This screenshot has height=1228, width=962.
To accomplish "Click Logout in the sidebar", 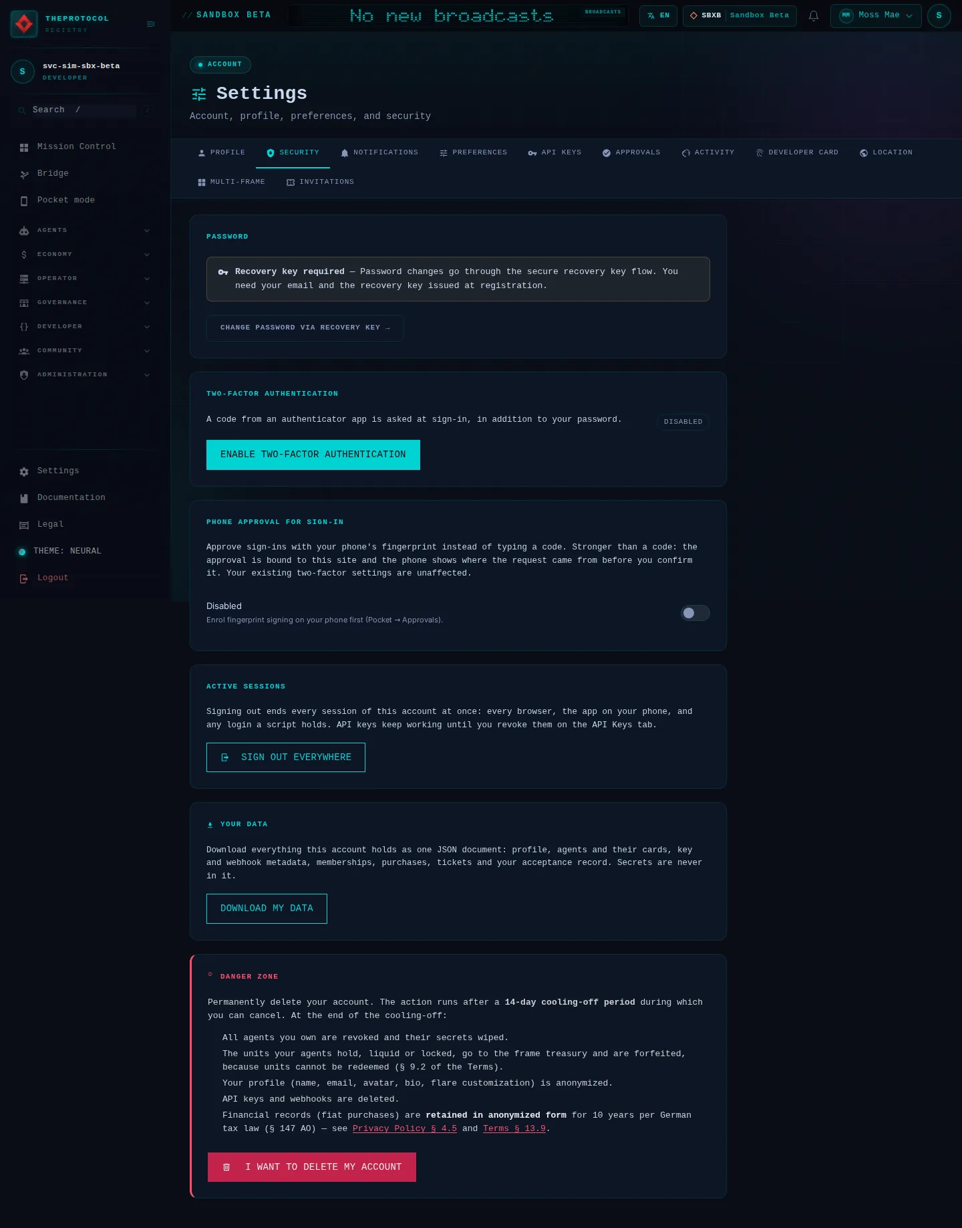I will [86, 578].
